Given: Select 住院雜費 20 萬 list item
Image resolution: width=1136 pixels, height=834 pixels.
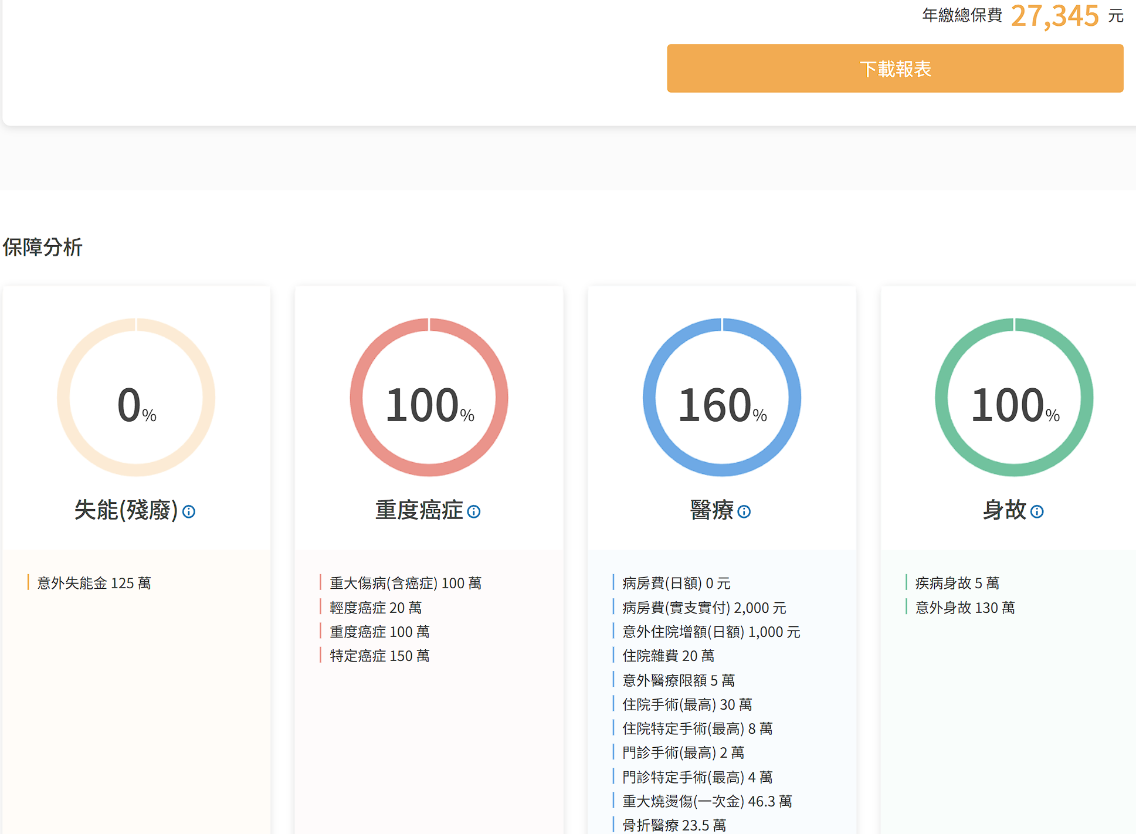Looking at the screenshot, I should click(x=668, y=656).
